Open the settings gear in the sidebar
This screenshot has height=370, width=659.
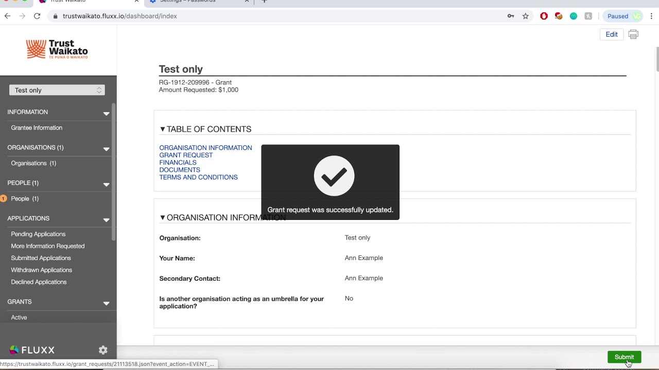(x=103, y=350)
